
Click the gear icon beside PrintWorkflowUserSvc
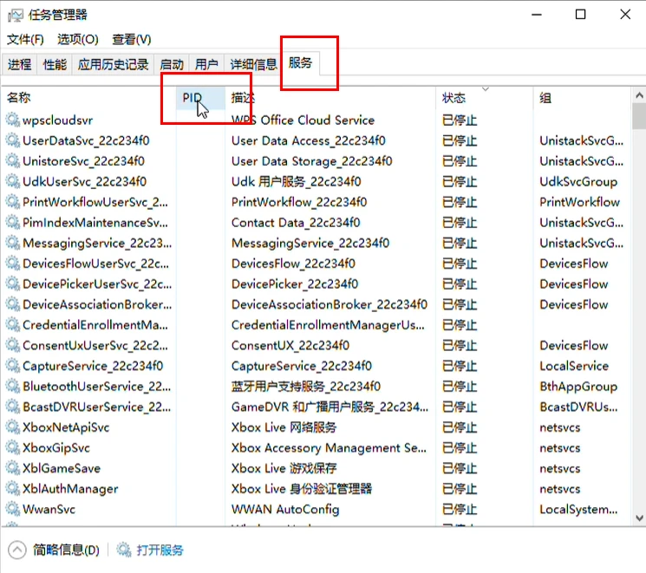(12, 202)
